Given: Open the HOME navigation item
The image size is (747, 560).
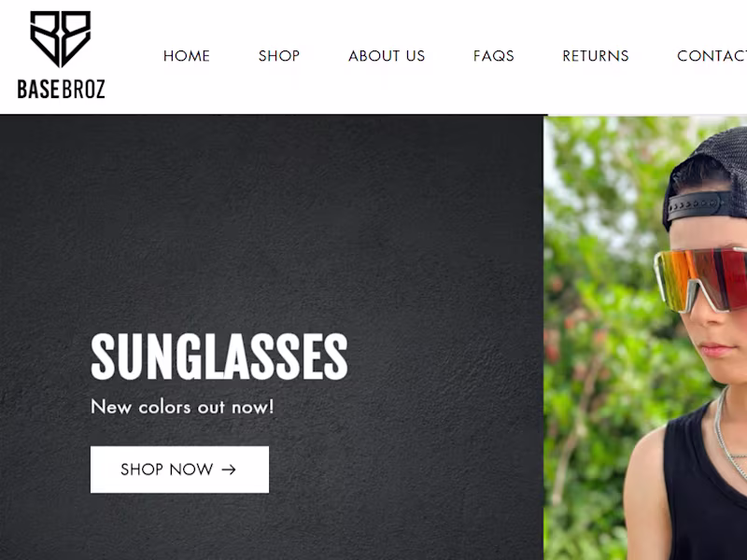Looking at the screenshot, I should pos(186,56).
